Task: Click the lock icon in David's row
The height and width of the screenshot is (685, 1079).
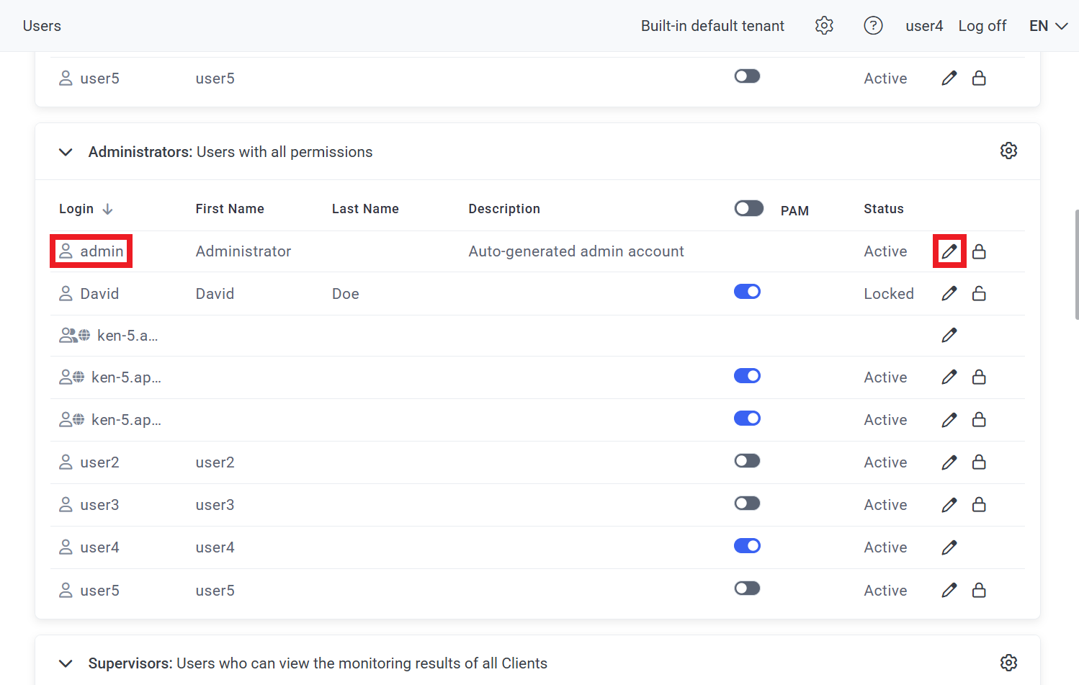Action: coord(979,294)
